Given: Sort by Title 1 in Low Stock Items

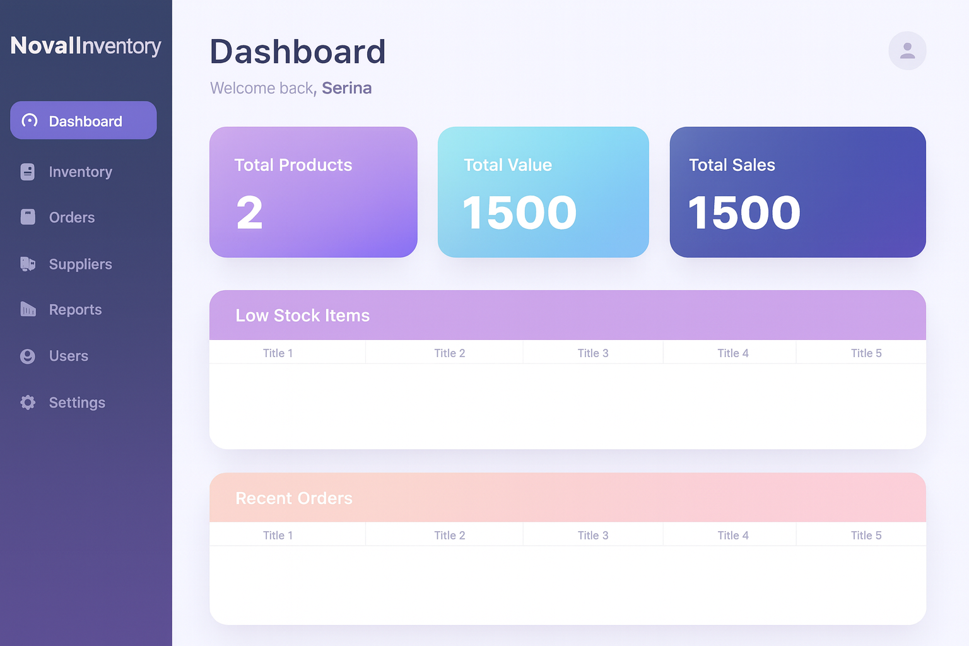Looking at the screenshot, I should coord(278,353).
